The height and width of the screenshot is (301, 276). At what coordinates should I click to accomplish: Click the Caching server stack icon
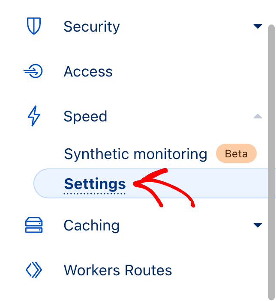coord(34,225)
